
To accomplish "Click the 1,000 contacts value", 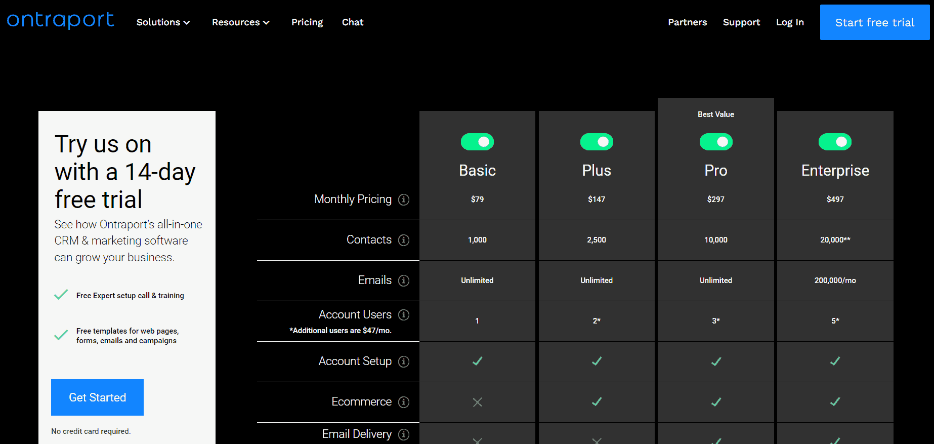I will point(477,240).
